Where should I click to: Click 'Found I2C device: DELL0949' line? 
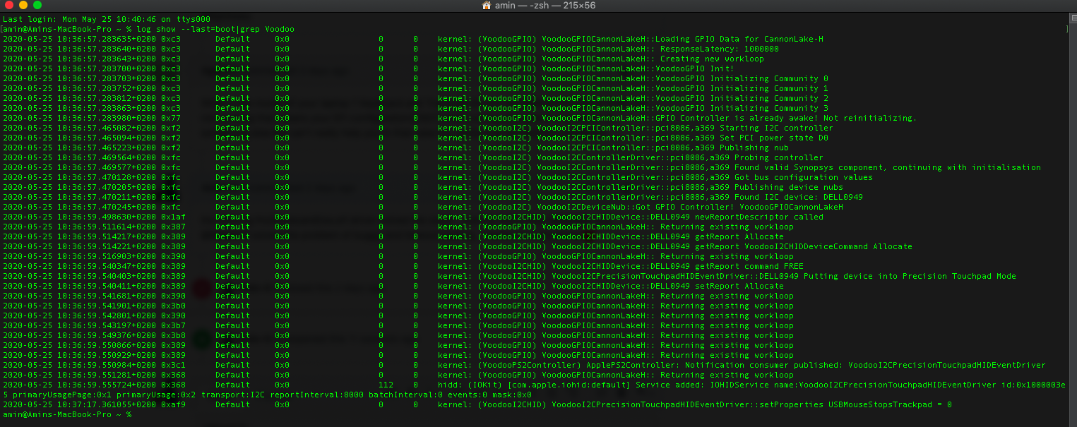coord(799,197)
